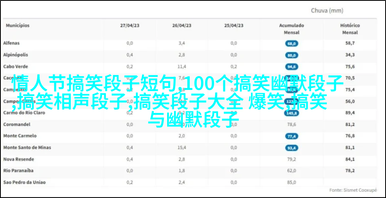Viewport: 386px width, 198px height.
Task: Click the São Pedro da União row label
Action: point(24,182)
